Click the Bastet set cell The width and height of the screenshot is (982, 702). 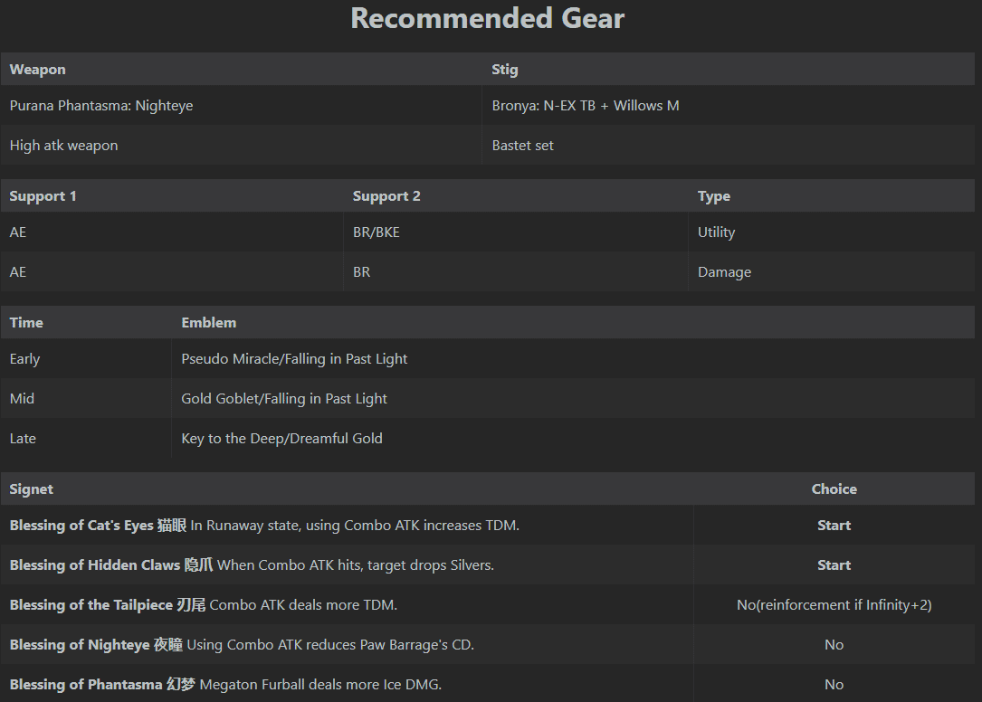(523, 146)
